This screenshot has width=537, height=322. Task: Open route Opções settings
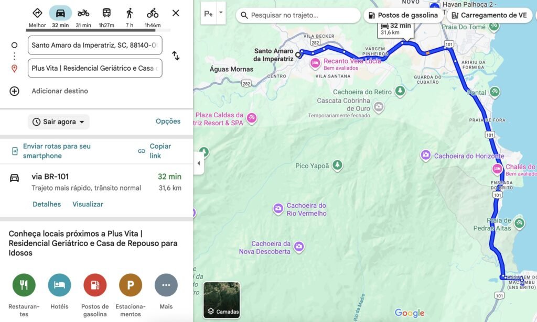[x=168, y=121]
